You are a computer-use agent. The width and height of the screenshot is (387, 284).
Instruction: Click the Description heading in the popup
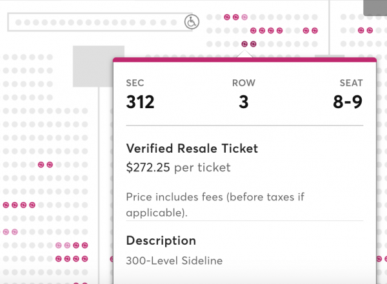pyautogui.click(x=161, y=241)
